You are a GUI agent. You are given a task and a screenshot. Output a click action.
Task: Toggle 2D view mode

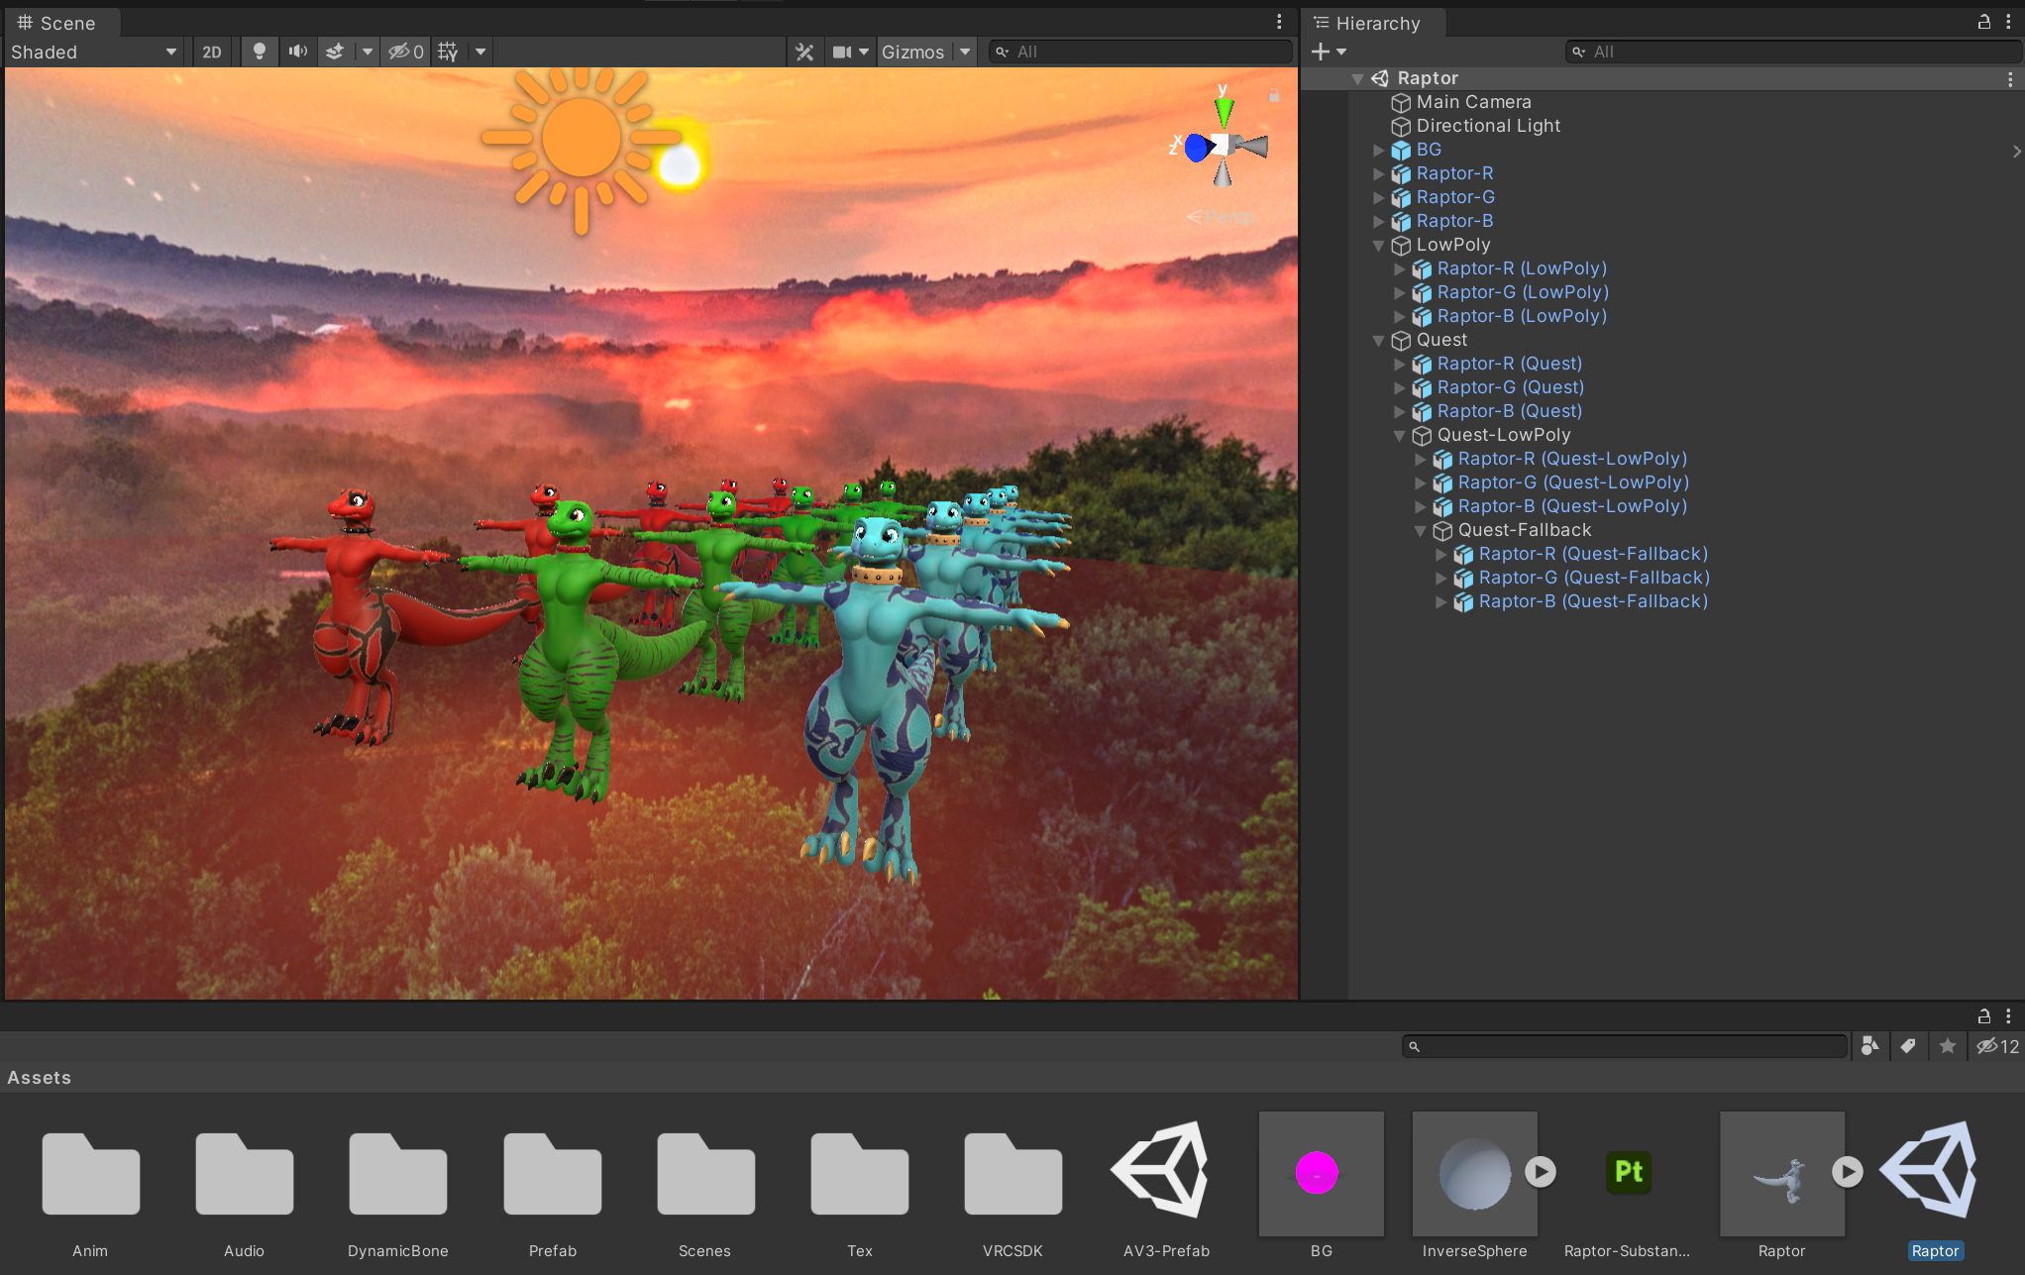click(212, 52)
